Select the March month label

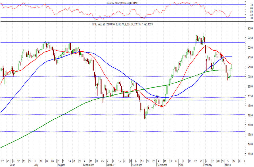pyautogui.click(x=228, y=165)
